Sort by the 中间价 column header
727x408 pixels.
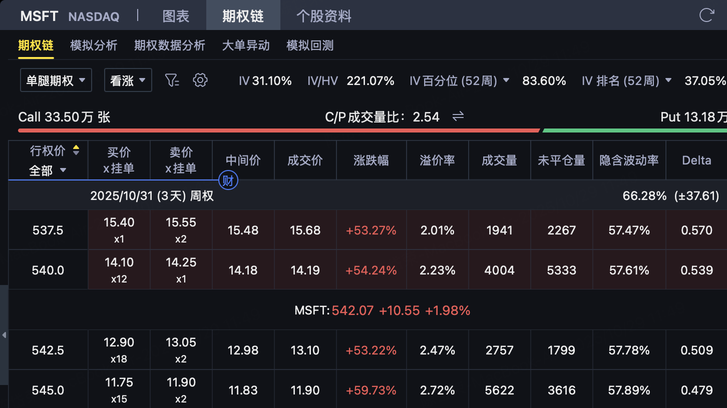pos(243,160)
